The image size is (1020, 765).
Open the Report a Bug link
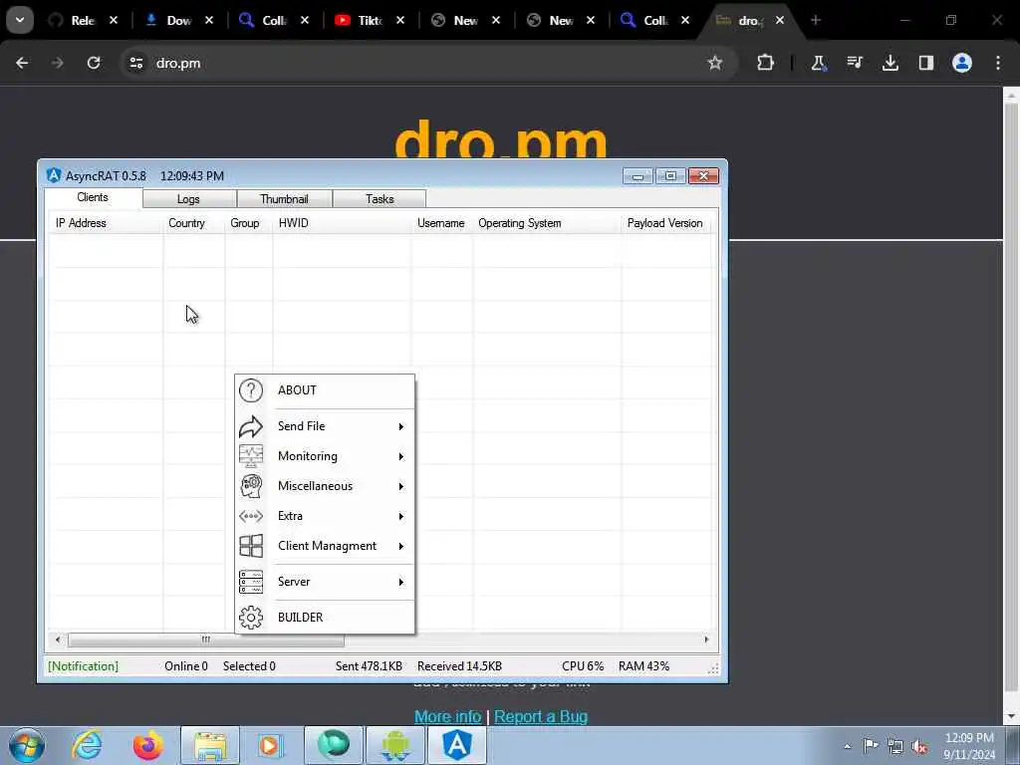pos(541,716)
